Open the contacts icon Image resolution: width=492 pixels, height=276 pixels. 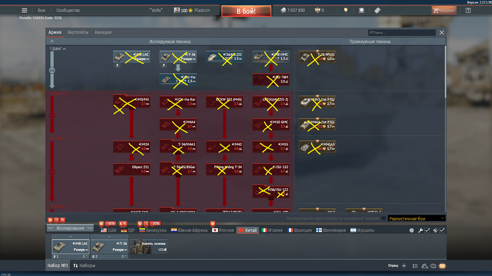(425, 266)
